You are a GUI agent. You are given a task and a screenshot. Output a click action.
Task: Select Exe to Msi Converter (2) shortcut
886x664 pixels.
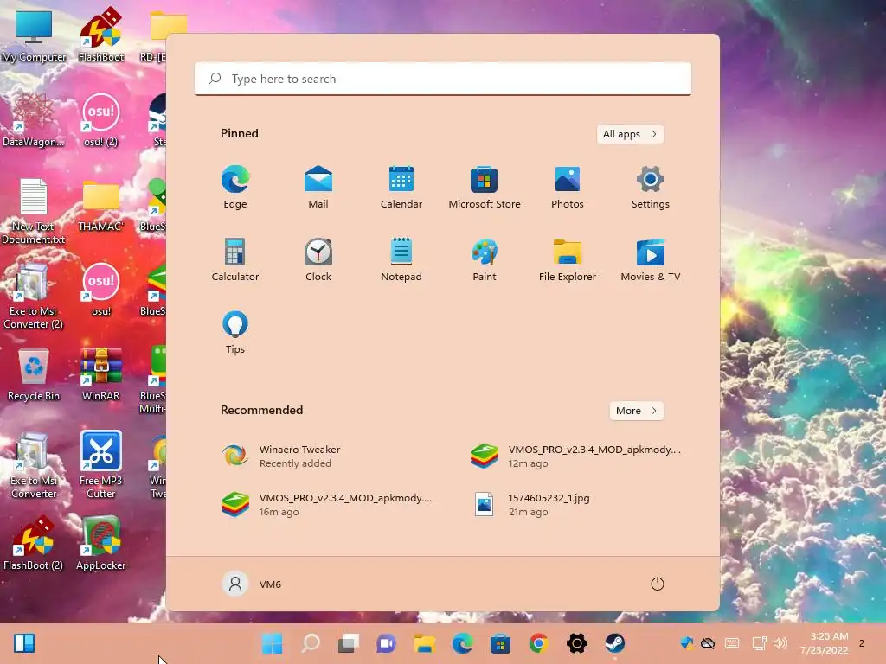[34, 296]
